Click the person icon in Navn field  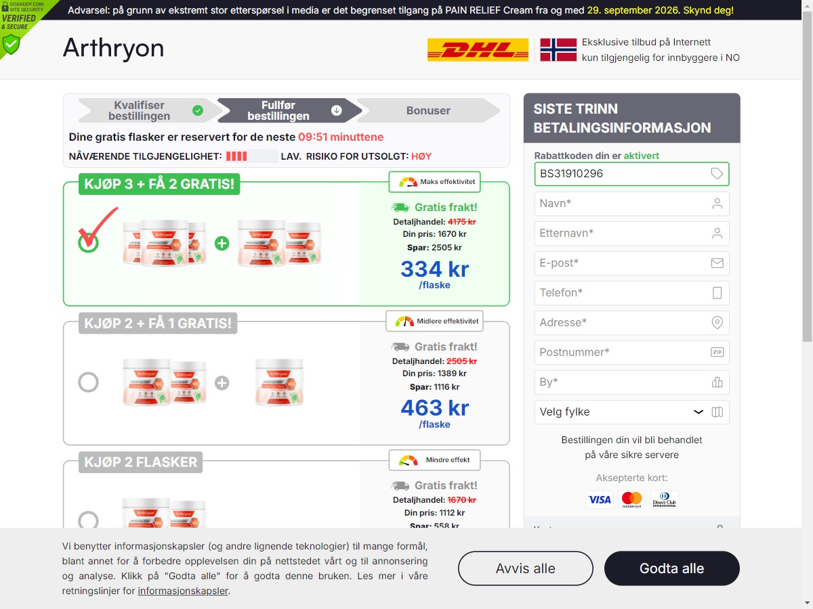[x=717, y=204]
